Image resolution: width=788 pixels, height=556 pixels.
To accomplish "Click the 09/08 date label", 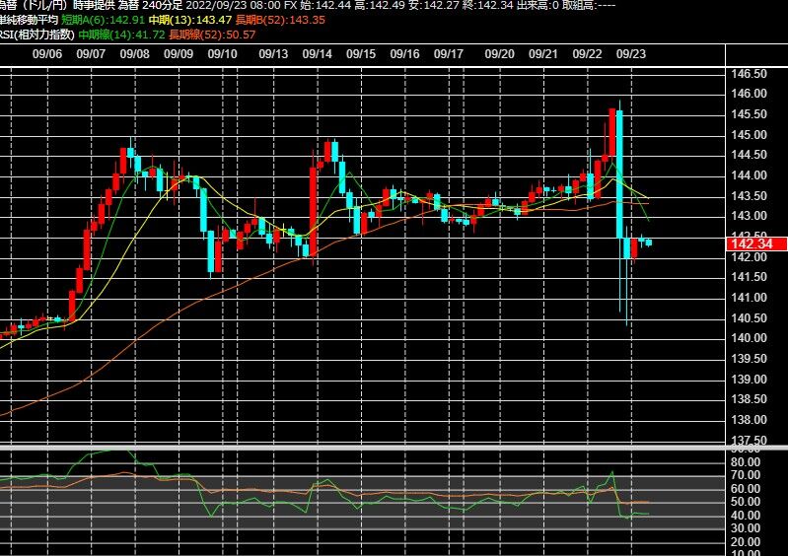I will (x=135, y=54).
